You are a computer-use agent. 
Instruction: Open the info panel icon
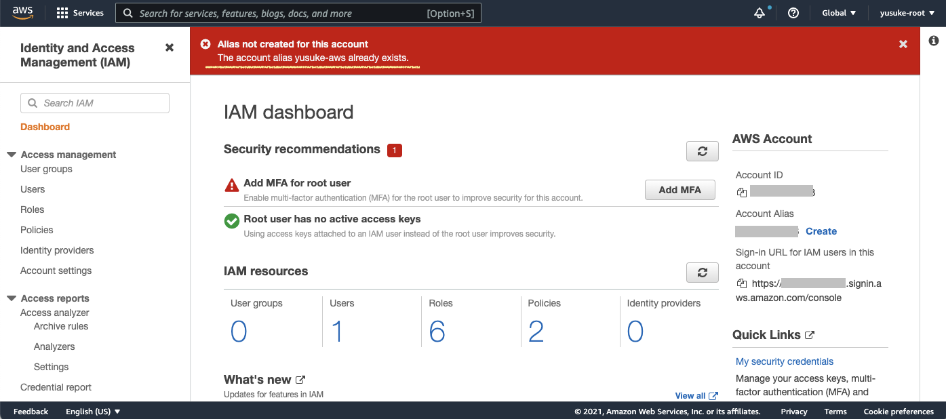coord(933,41)
